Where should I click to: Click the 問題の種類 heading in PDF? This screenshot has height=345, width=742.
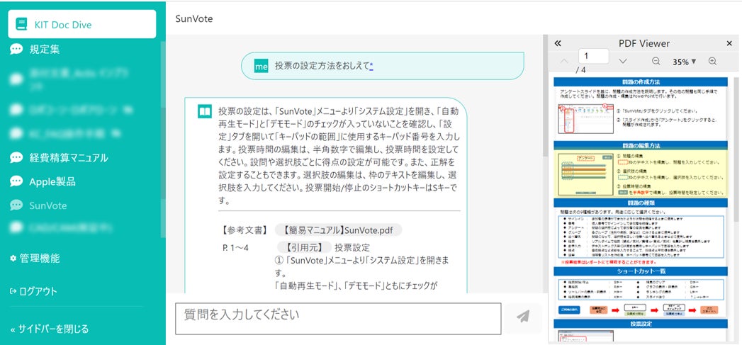(x=641, y=203)
